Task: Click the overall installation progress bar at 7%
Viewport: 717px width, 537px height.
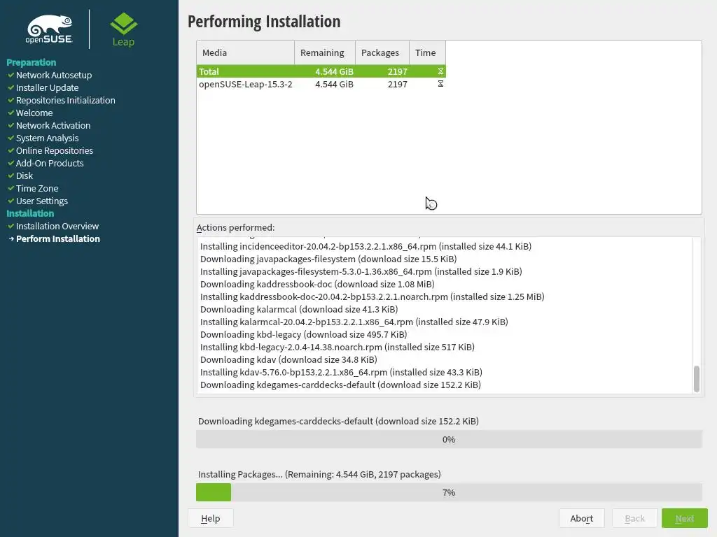Action: (x=449, y=492)
